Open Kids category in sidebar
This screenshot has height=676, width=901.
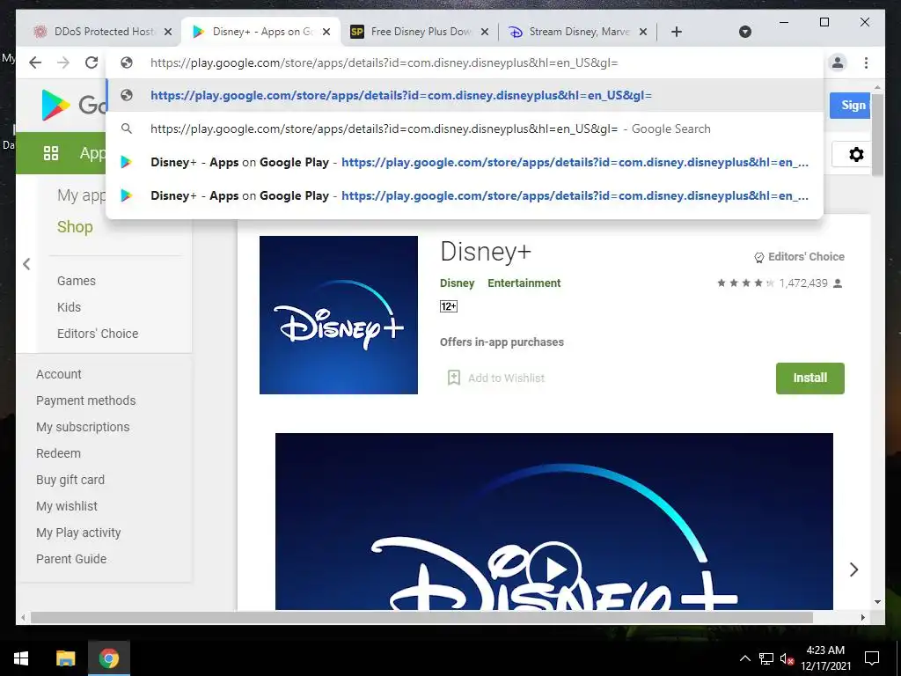tap(69, 307)
